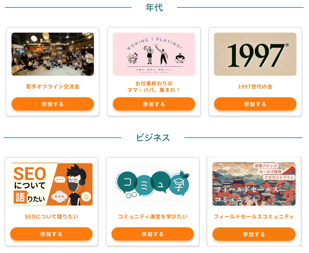Click the SEOについて語りたい title text
The height and width of the screenshot is (253, 309).
pyautogui.click(x=51, y=217)
